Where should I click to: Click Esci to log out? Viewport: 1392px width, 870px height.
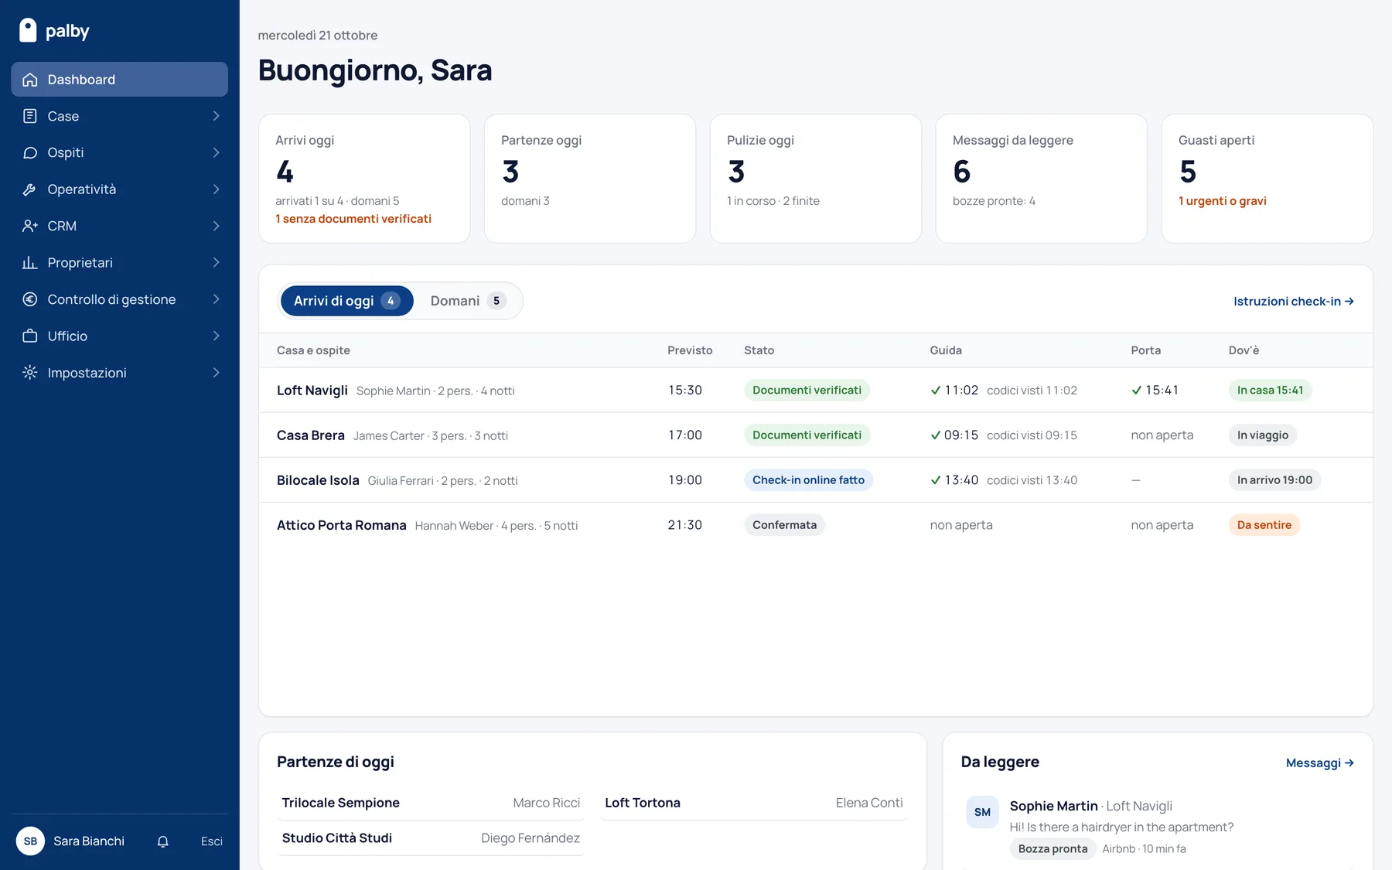tap(211, 841)
